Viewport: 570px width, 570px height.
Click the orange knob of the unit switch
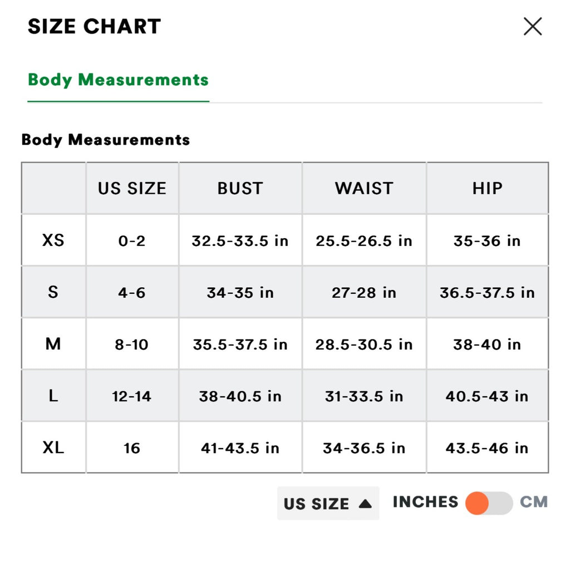[477, 503]
